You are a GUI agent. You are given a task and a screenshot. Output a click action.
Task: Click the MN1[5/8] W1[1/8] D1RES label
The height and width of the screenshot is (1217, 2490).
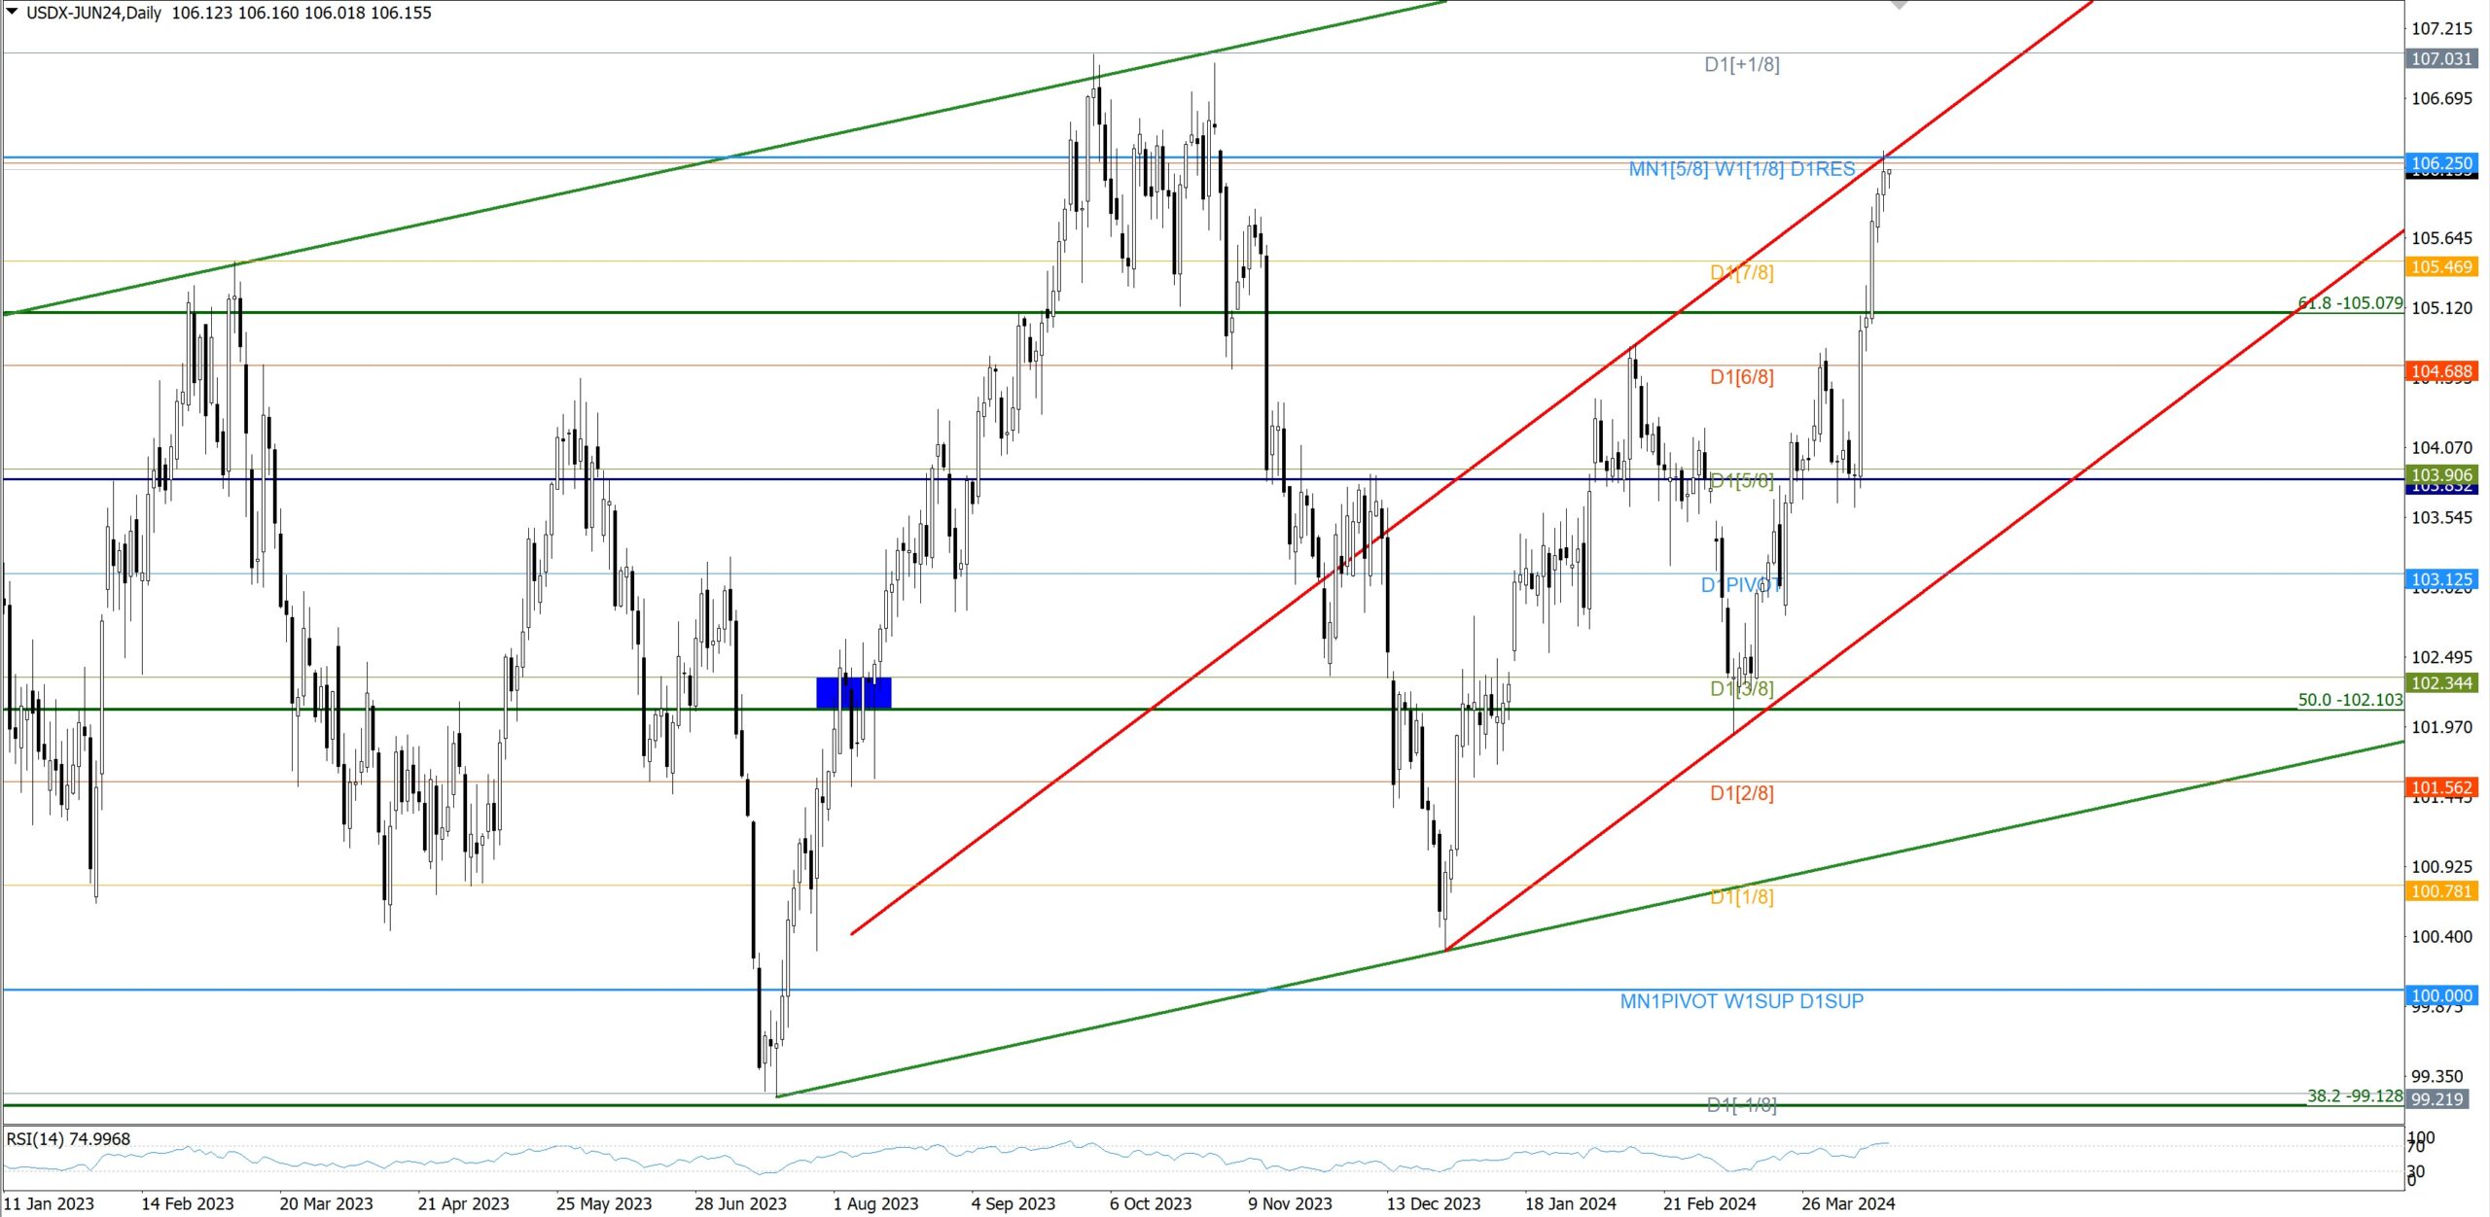tap(1741, 169)
